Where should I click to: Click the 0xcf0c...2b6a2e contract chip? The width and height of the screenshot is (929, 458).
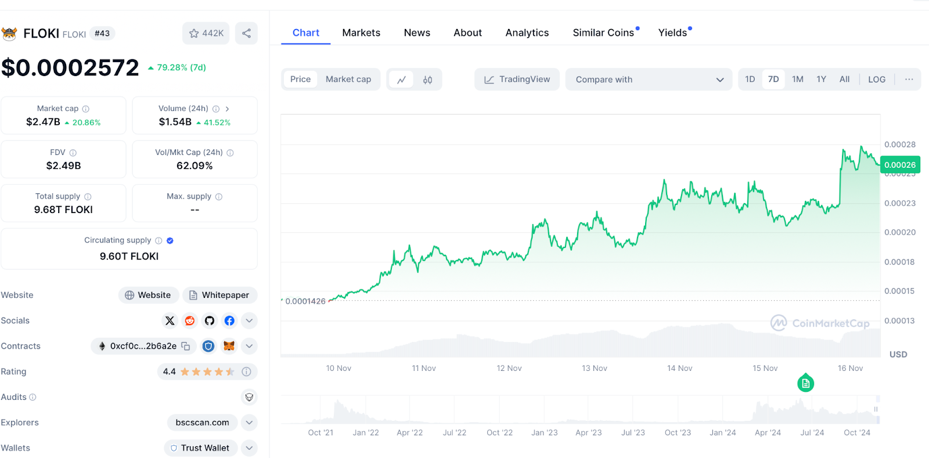143,346
